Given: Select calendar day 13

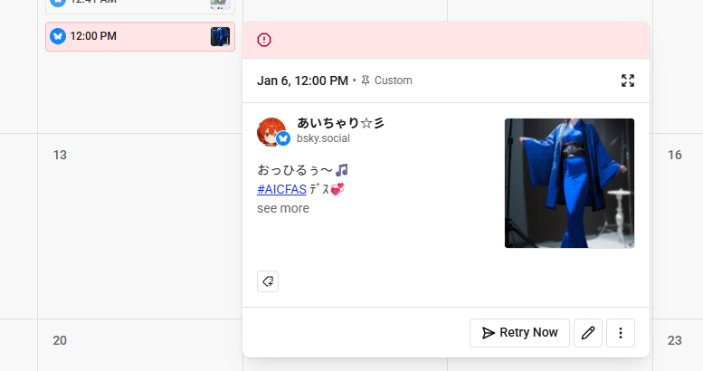Looking at the screenshot, I should pyautogui.click(x=60, y=155).
